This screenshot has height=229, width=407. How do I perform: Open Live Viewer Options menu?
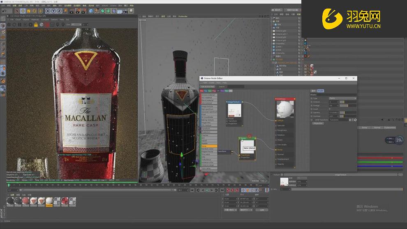point(54,19)
